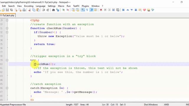The image size is (189, 106).
Task: Click the blue down arrow toolbar icon
Action: point(132,10)
